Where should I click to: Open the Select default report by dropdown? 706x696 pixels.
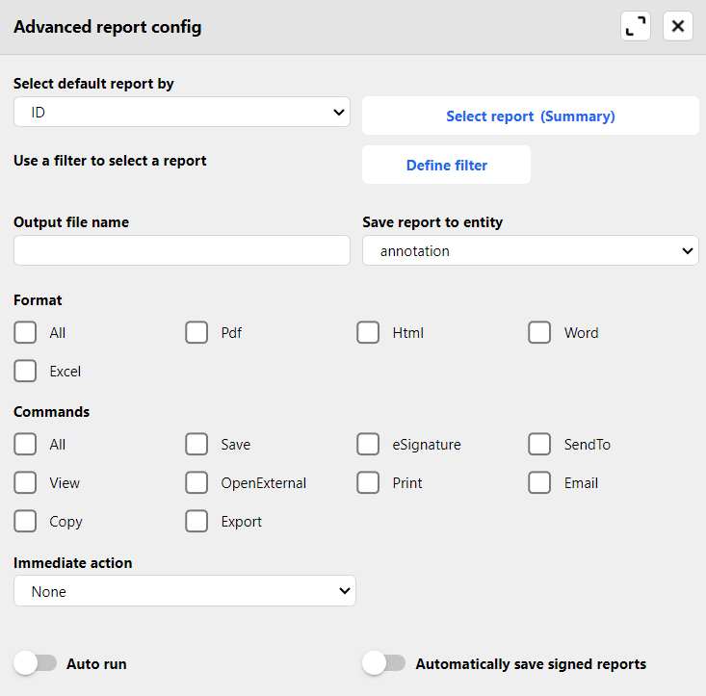coord(182,112)
